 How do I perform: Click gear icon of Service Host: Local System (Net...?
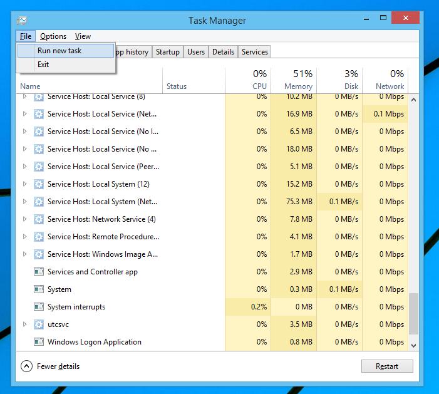pos(39,202)
